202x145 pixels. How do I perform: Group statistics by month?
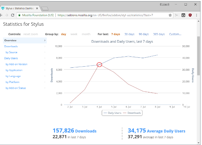pos(86,34)
